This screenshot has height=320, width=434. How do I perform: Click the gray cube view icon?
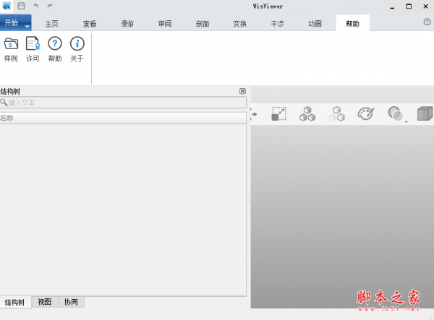pos(425,113)
